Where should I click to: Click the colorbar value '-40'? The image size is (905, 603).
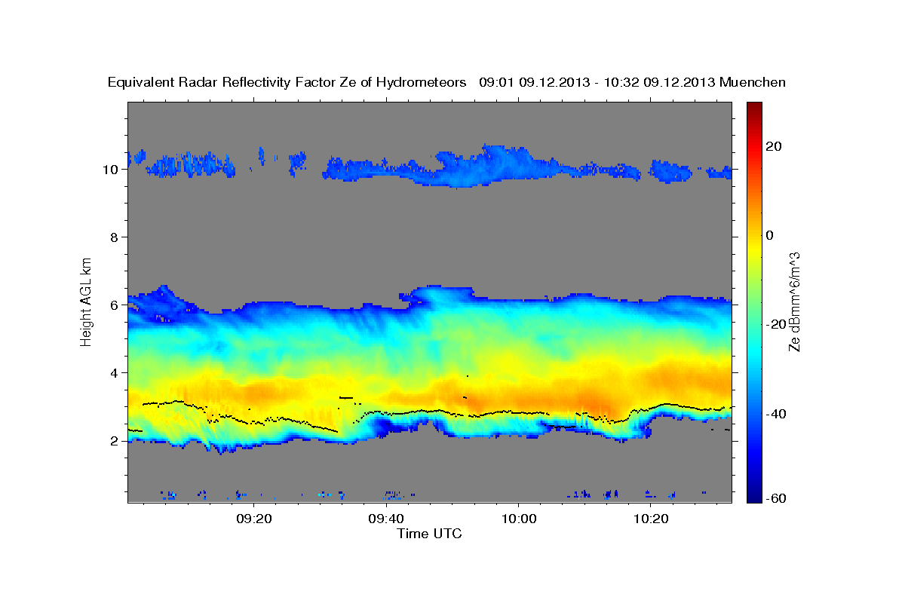pyautogui.click(x=776, y=413)
